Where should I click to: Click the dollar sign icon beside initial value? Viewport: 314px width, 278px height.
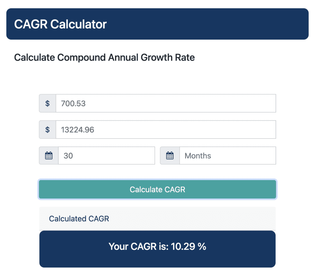48,103
